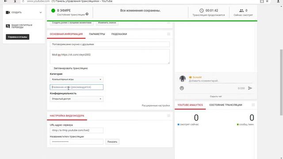
Task: Switch to the Параметры tab
Action: pyautogui.click(x=97, y=34)
